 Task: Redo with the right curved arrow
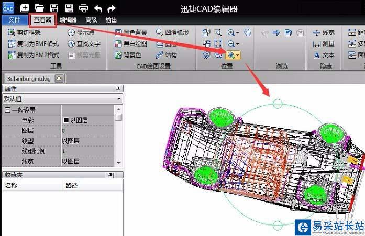tap(112, 9)
